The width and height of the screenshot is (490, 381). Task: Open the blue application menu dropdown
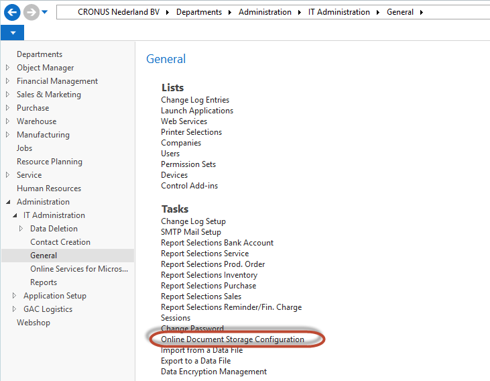coord(12,32)
